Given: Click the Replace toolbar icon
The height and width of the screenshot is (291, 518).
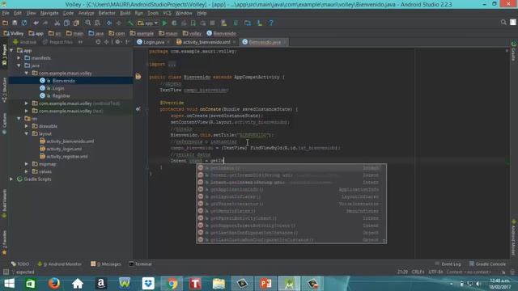Looking at the screenshot, I should 97,23.
